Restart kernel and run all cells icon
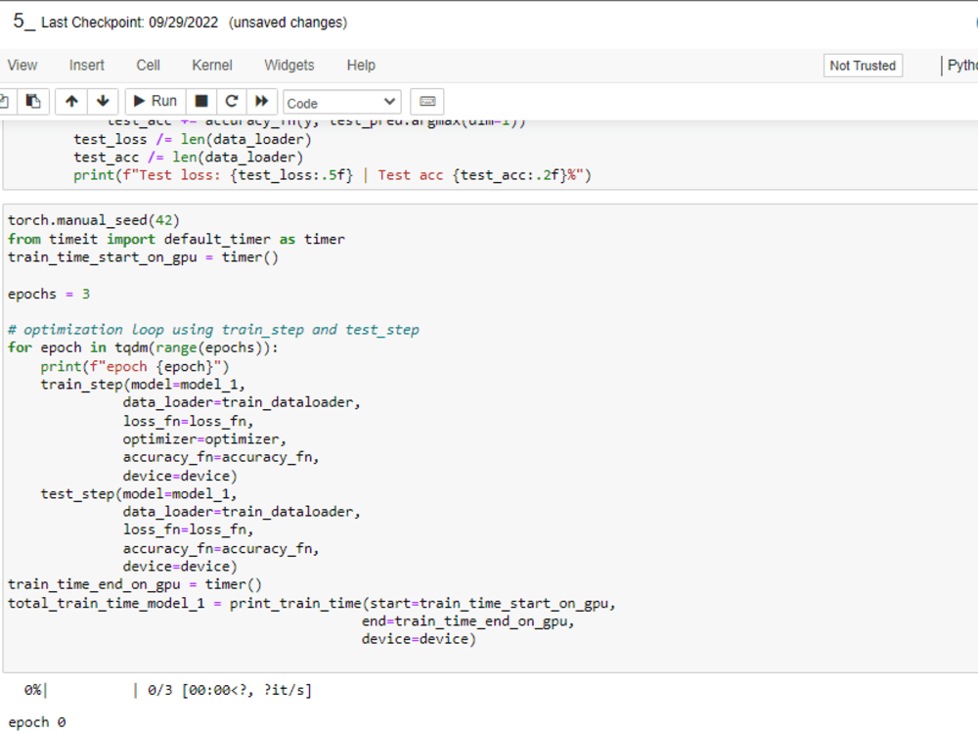 click(262, 101)
